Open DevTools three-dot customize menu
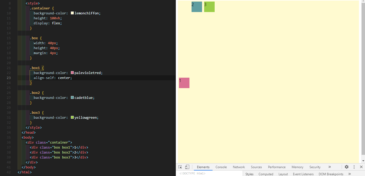365x176 pixels. click(354, 167)
